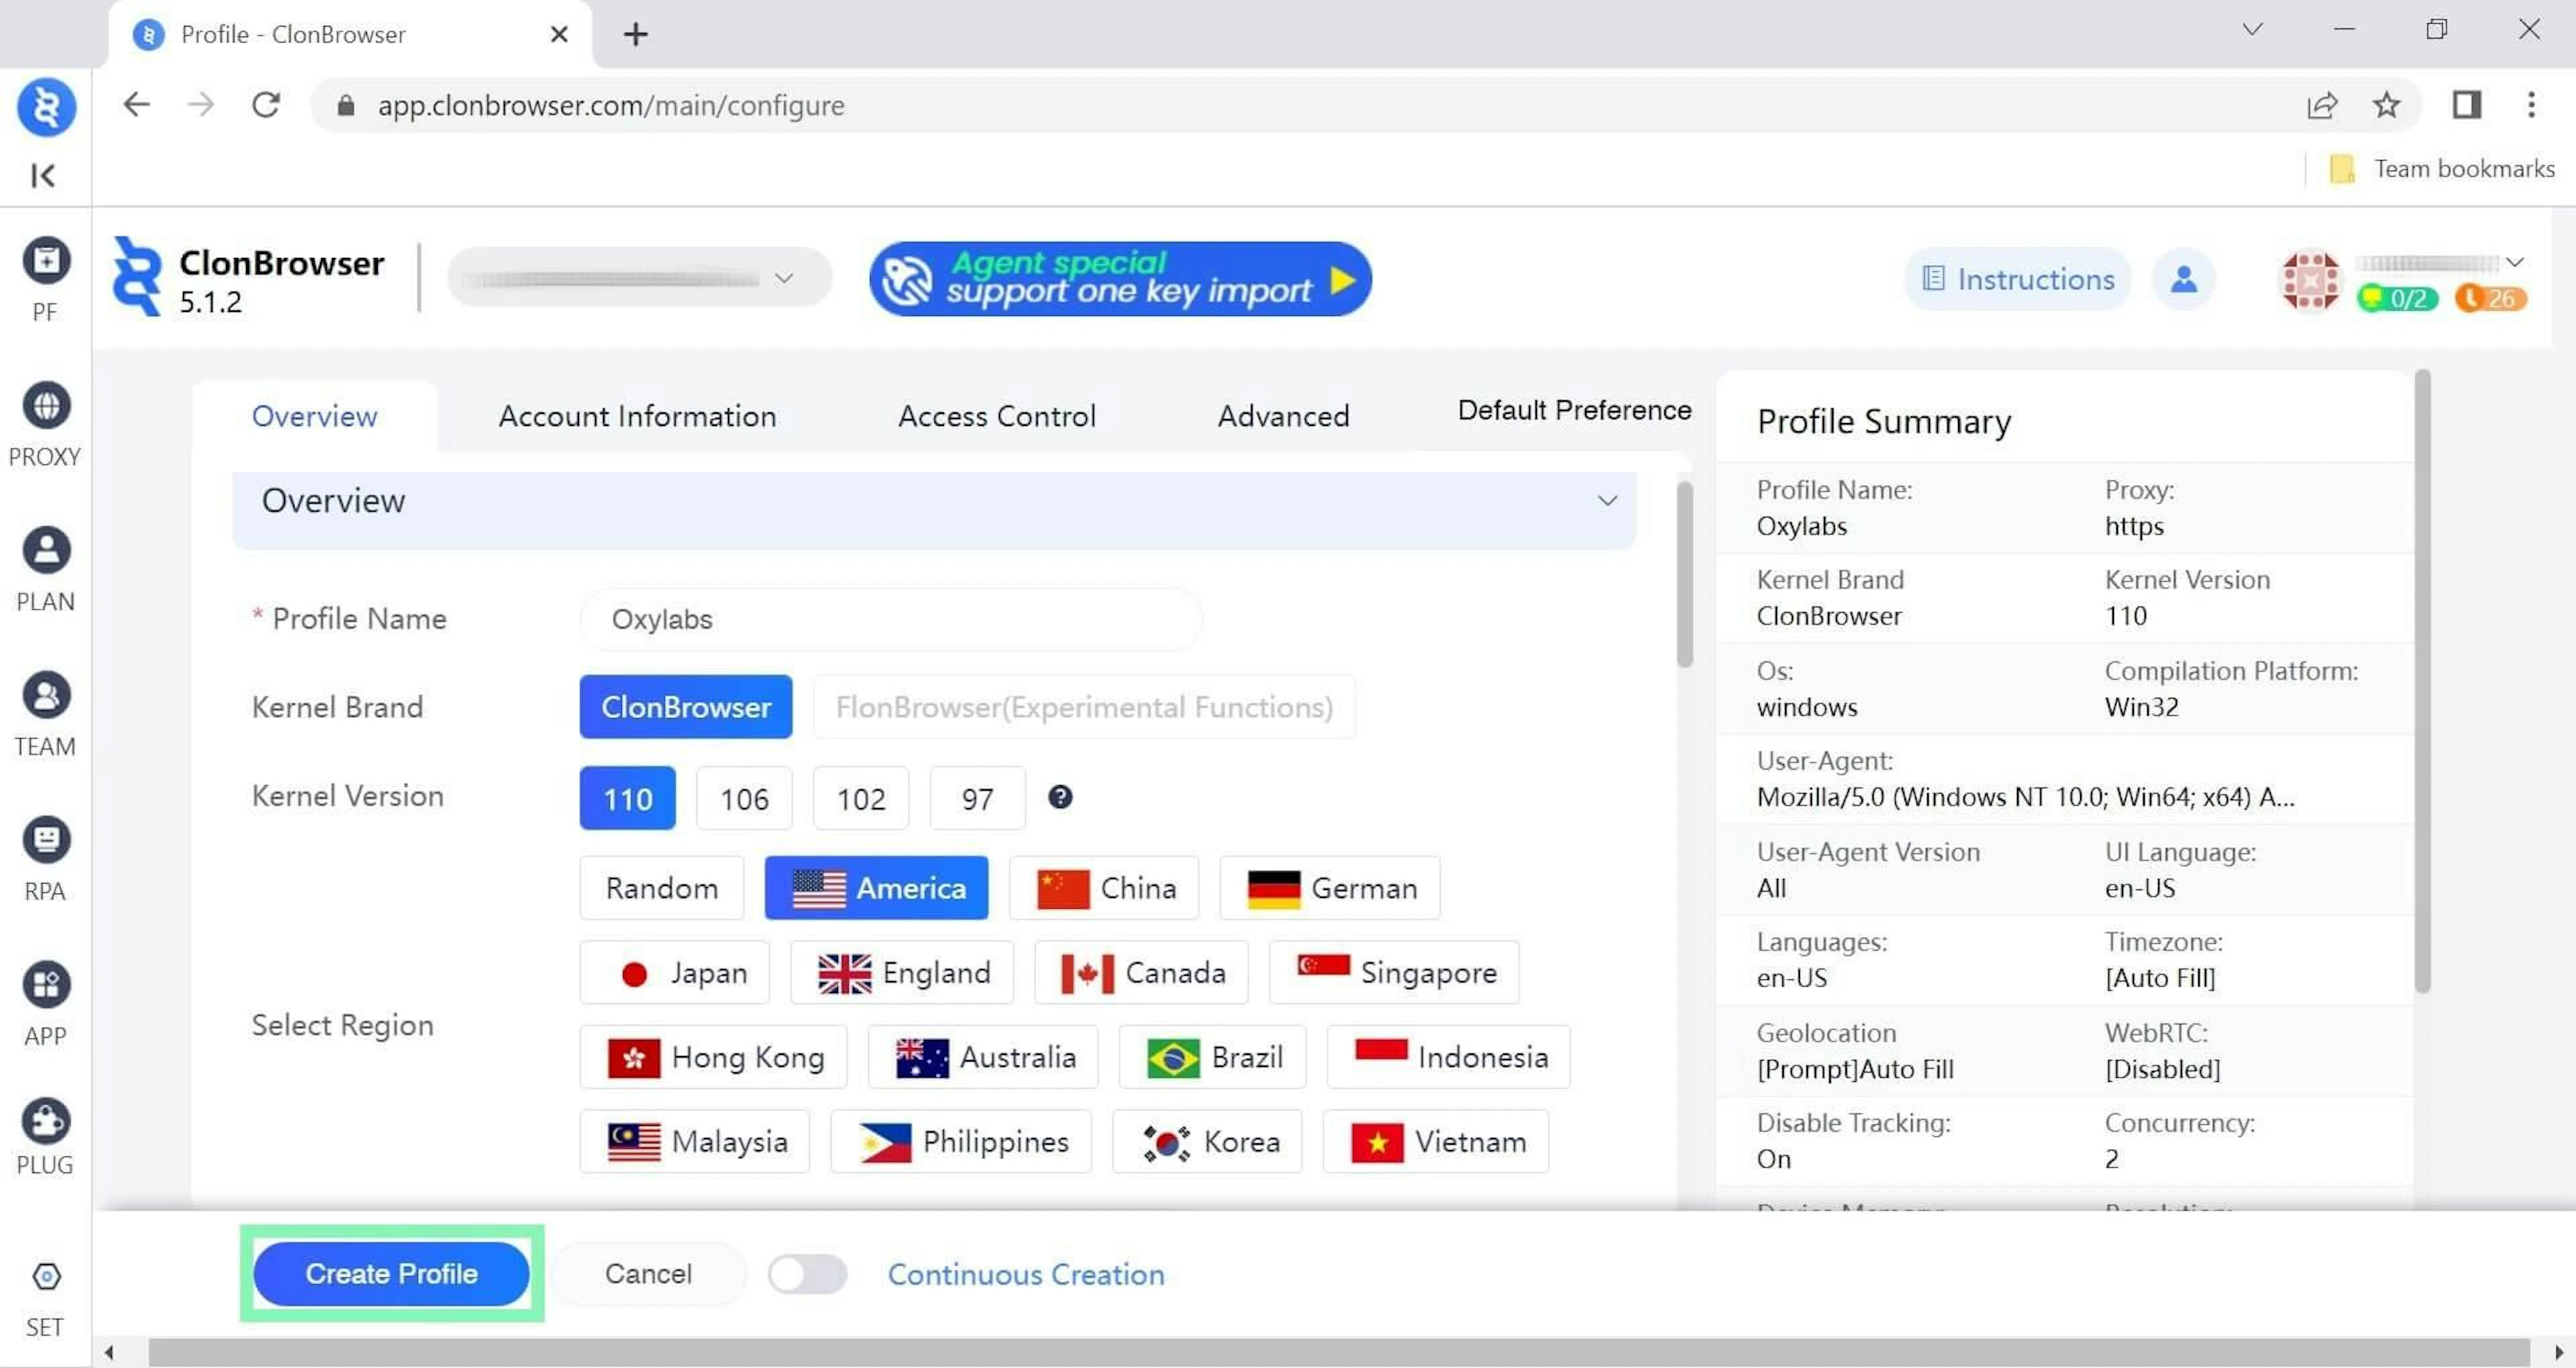The height and width of the screenshot is (1368, 2576).
Task: Open the Instructions link
Action: [x=2018, y=279]
